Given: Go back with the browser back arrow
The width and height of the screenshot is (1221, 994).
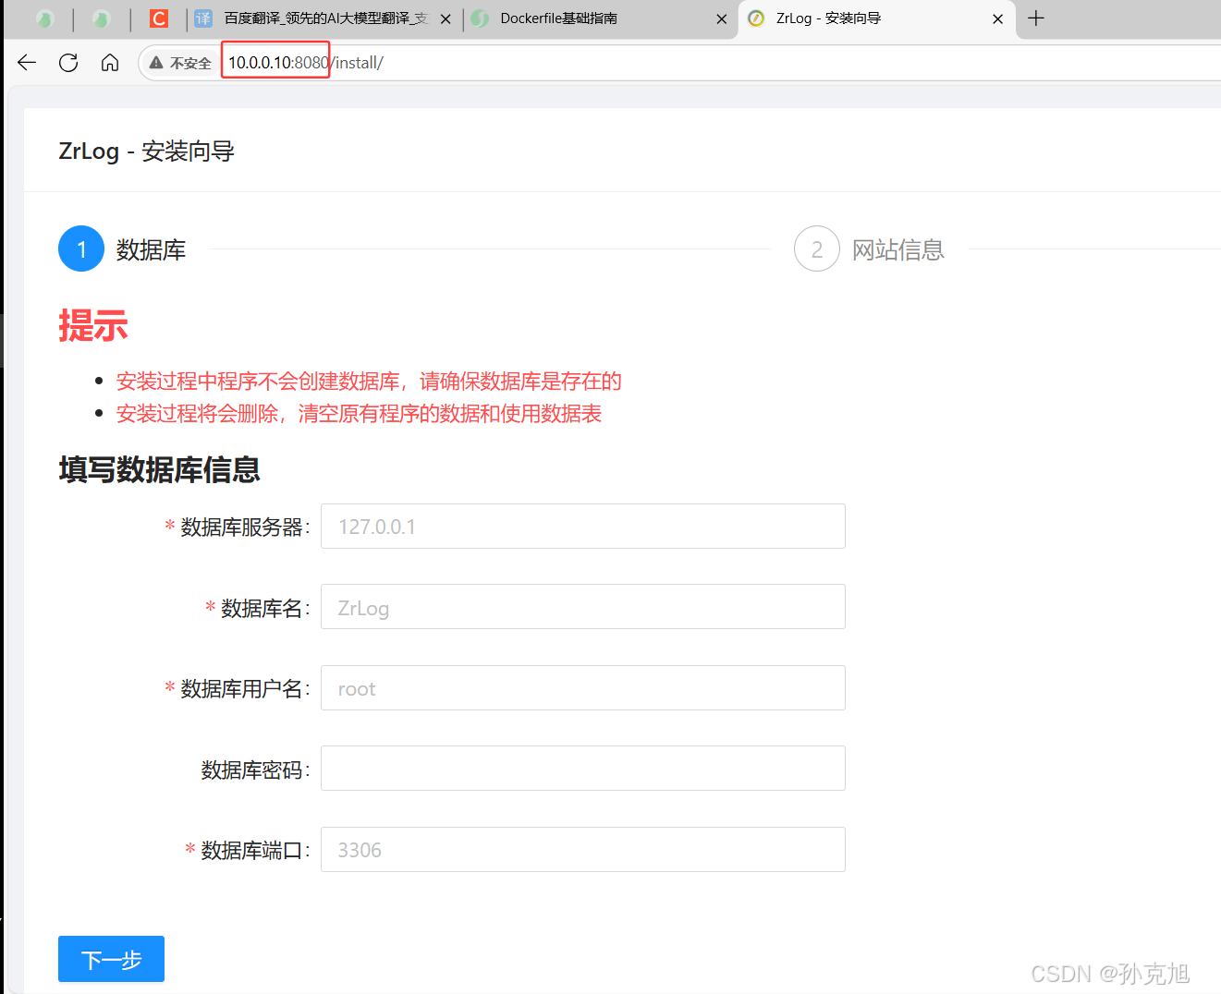Looking at the screenshot, I should [x=27, y=63].
